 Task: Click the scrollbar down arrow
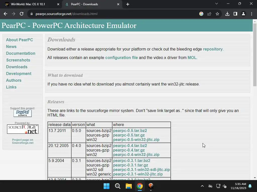[x=255, y=178]
